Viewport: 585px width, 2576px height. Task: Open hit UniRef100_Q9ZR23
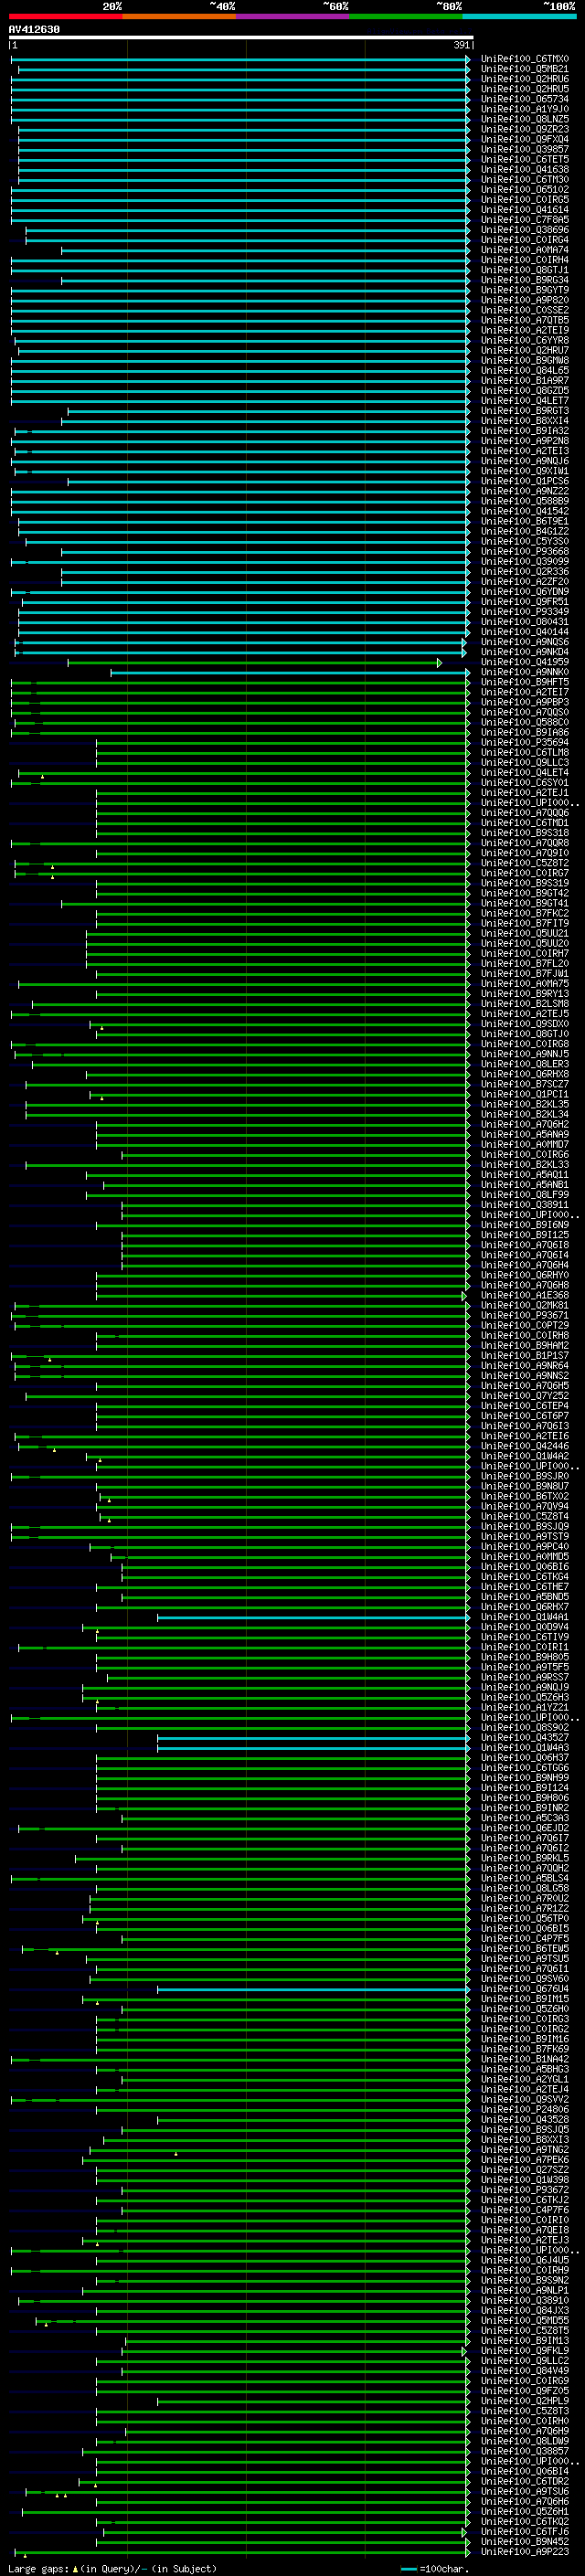(525, 129)
